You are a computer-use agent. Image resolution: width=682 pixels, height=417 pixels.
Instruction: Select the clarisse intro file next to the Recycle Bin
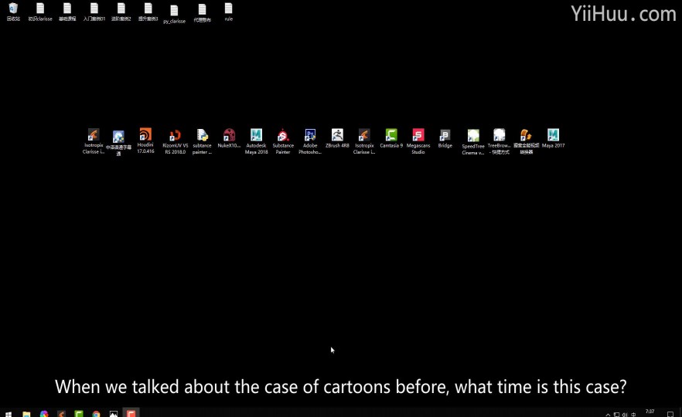[40, 12]
